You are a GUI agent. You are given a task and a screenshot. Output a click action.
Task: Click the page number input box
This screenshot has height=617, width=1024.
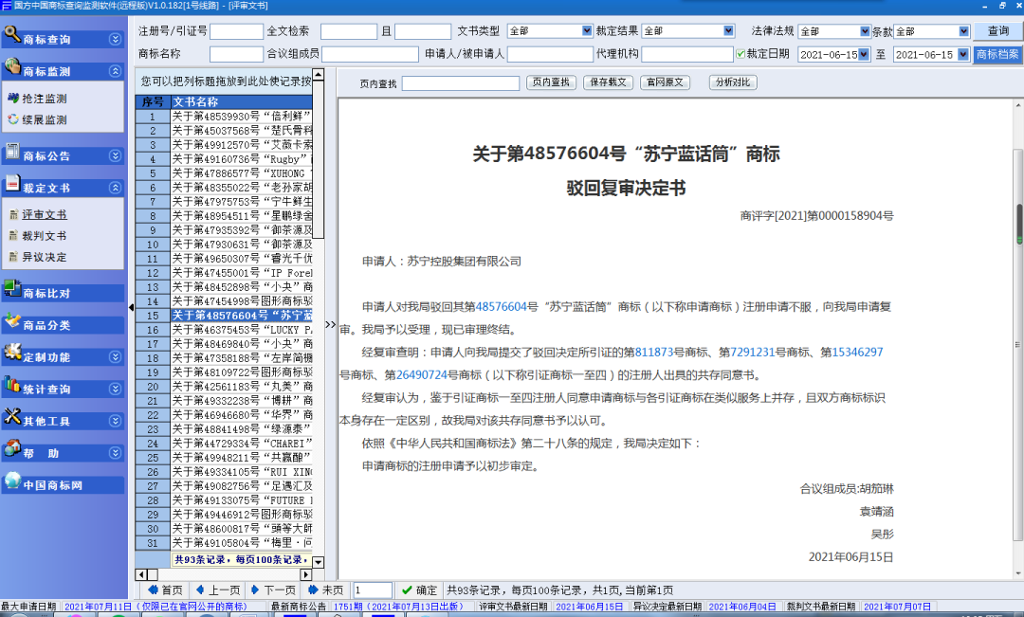pyautogui.click(x=373, y=590)
